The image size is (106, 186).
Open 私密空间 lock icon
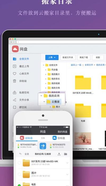point(14,92)
